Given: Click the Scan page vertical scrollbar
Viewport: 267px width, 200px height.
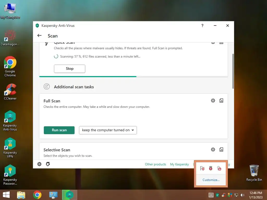Looking at the screenshot, I should 233,71.
